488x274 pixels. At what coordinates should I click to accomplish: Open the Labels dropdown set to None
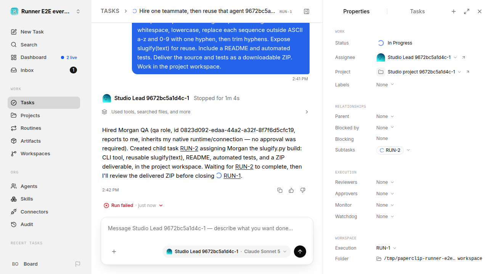[385, 85]
